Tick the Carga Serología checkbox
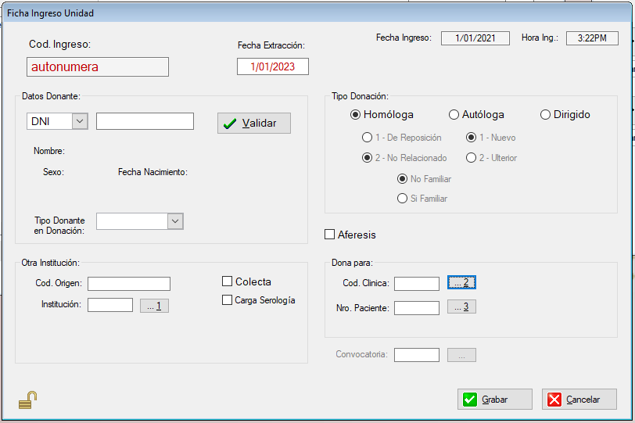This screenshot has width=635, height=423. pos(228,300)
